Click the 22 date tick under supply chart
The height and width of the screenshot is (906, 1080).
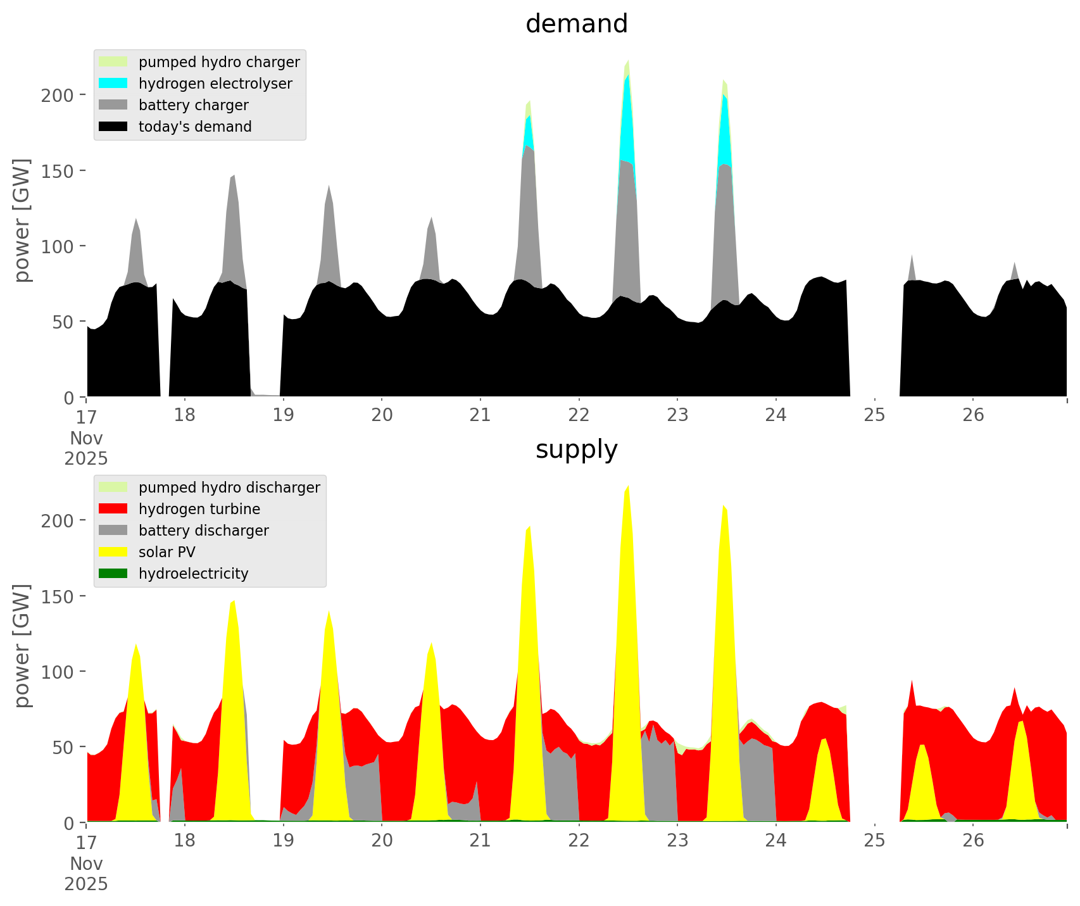pos(579,841)
